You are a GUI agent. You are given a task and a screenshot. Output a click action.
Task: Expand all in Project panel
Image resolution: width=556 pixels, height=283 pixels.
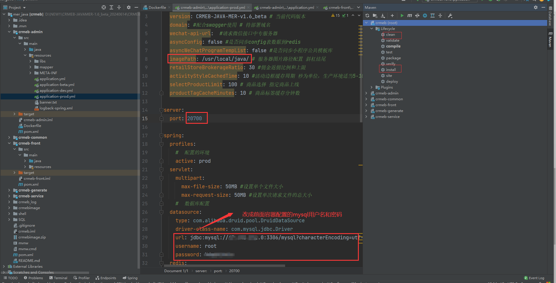[x=111, y=7]
